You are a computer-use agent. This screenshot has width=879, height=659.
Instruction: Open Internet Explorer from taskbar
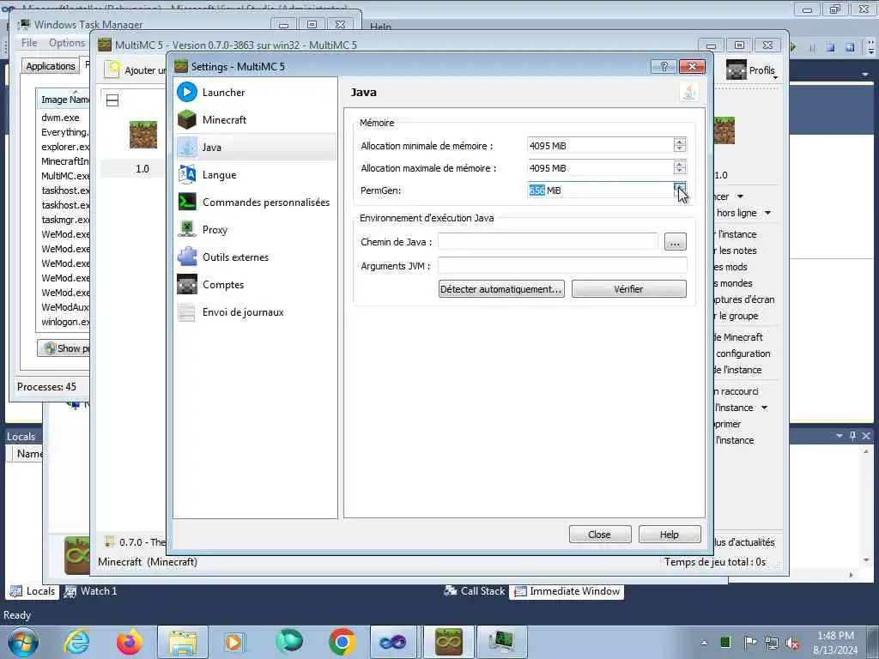[x=76, y=642]
